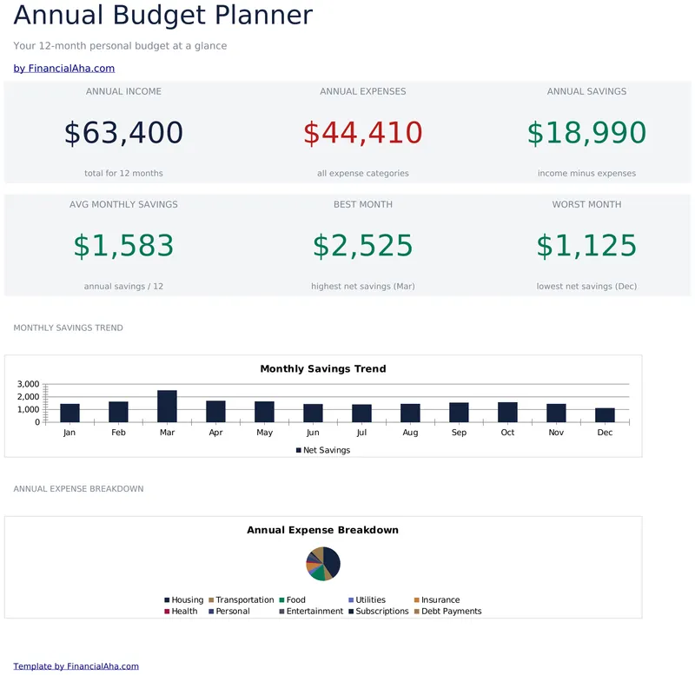Viewport: 695px width, 675px height.
Task: Select the $1,583 average monthly savings value
Action: coord(123,246)
